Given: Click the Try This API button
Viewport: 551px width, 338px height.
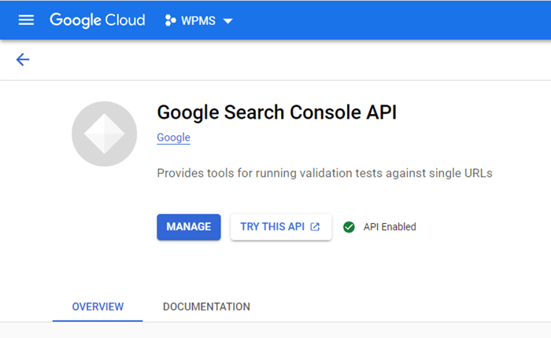Looking at the screenshot, I should pyautogui.click(x=281, y=227).
